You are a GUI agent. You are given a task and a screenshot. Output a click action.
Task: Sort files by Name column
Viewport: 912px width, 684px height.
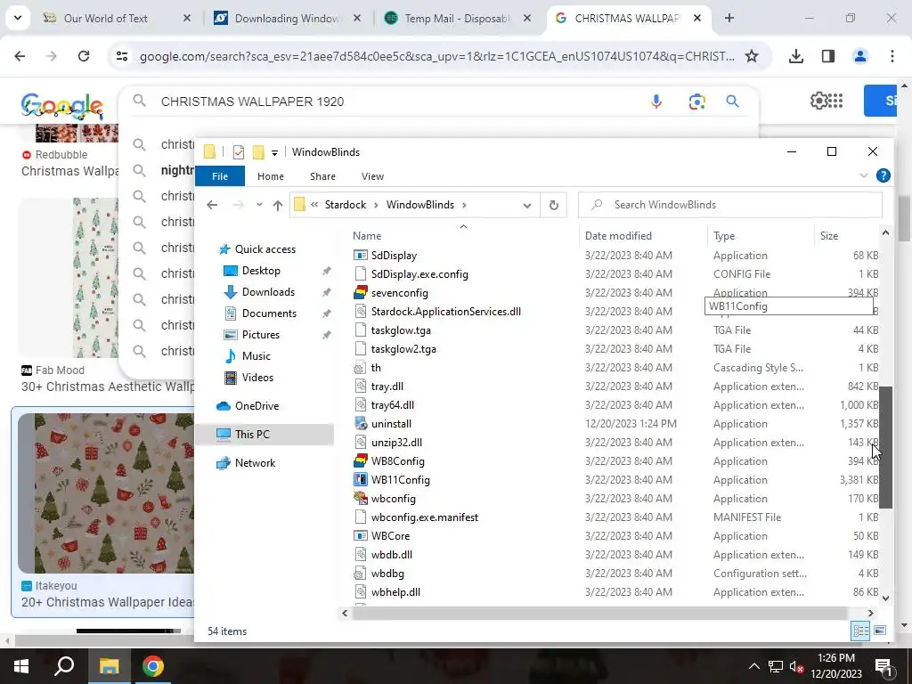coord(366,235)
